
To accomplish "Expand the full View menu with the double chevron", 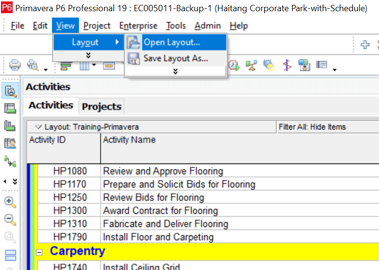I will 88,55.
